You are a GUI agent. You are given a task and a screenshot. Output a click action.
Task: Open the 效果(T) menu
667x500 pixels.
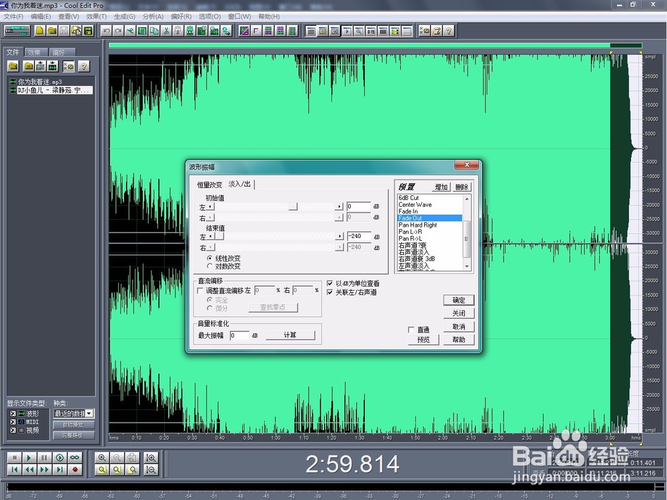pyautogui.click(x=96, y=16)
